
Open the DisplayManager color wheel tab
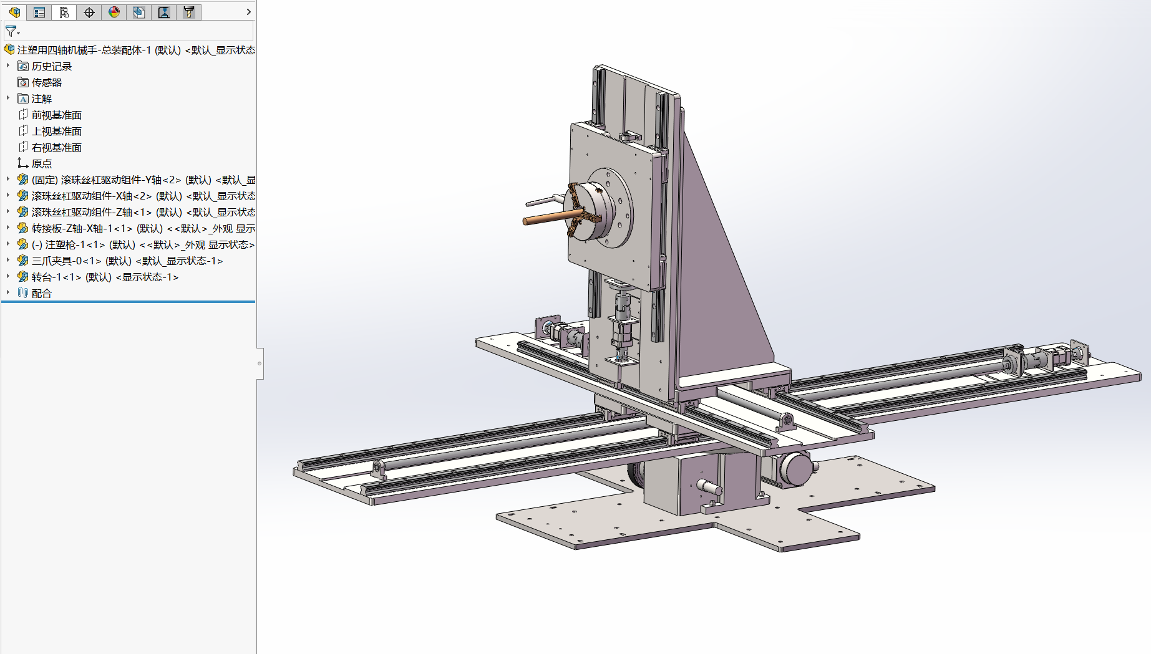(114, 12)
